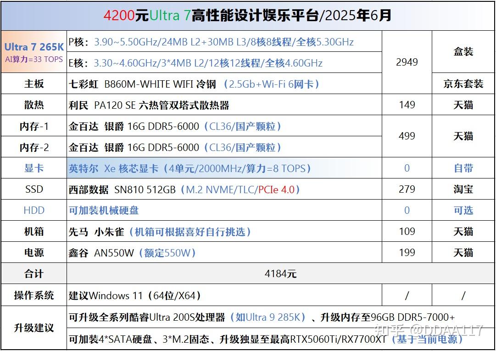Image resolution: width=496 pixels, height=351 pixels.
Task: Click the 升级建议 row label
Action: [x=34, y=328]
